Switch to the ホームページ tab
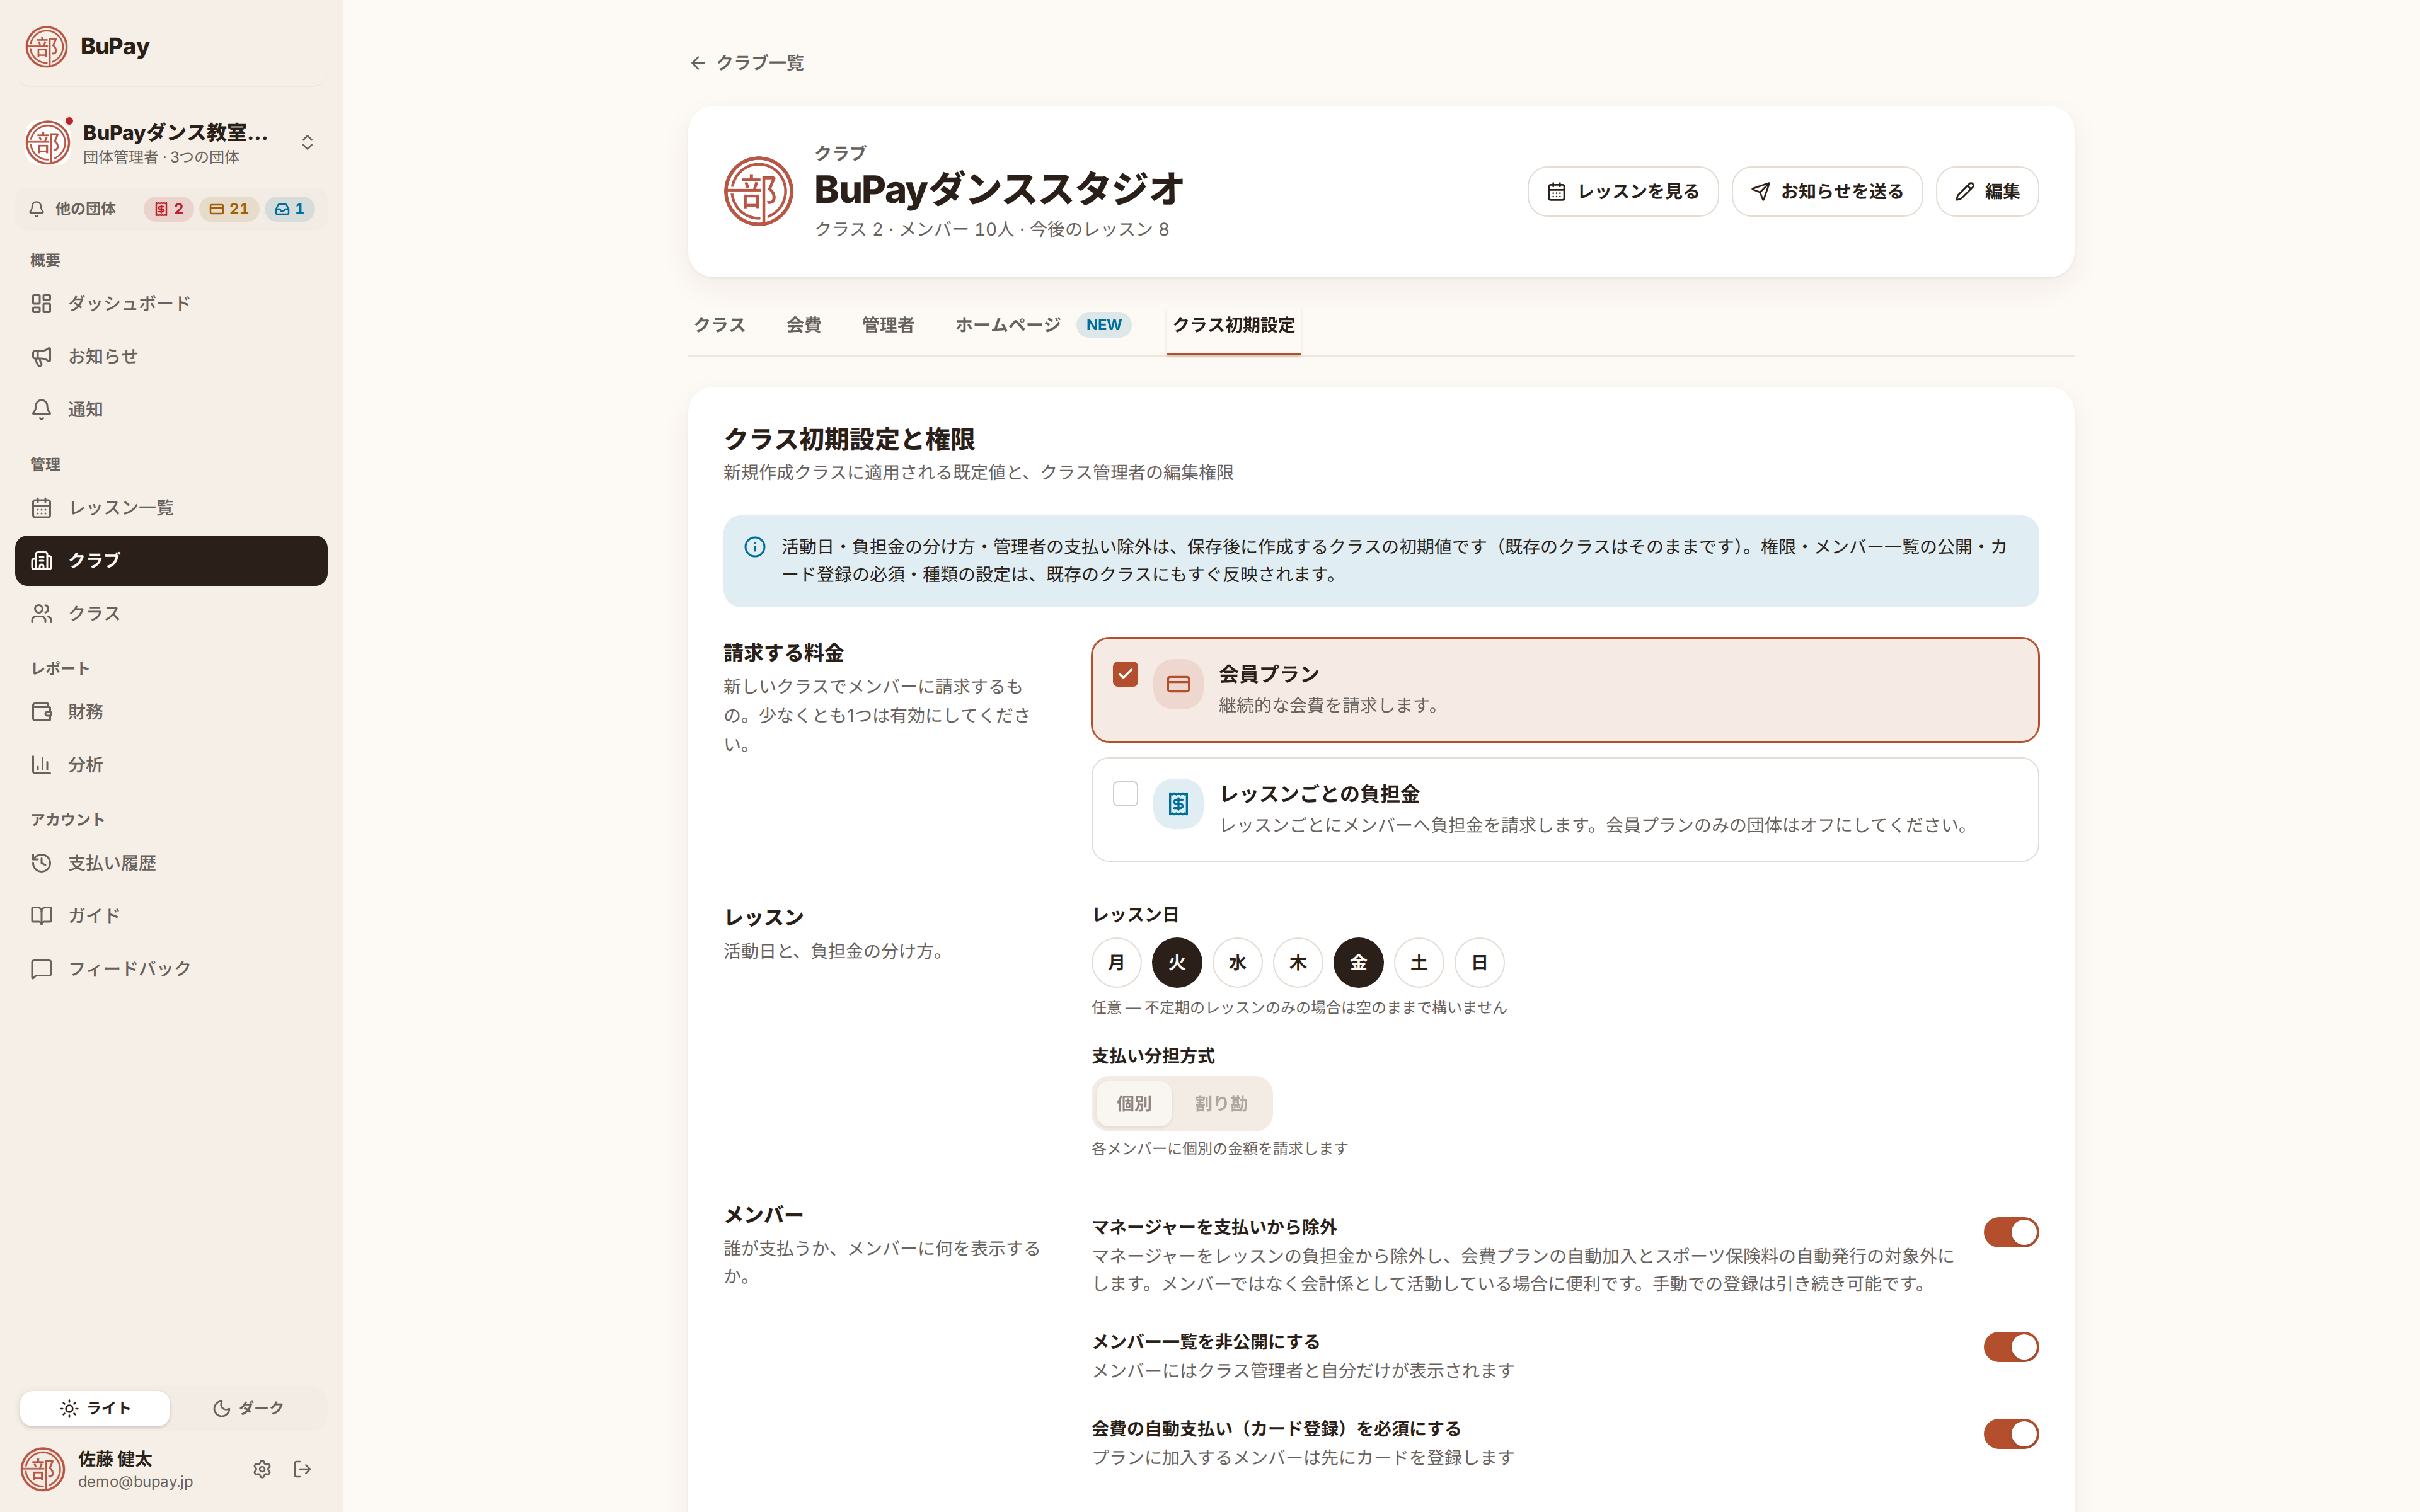 pyautogui.click(x=1042, y=325)
